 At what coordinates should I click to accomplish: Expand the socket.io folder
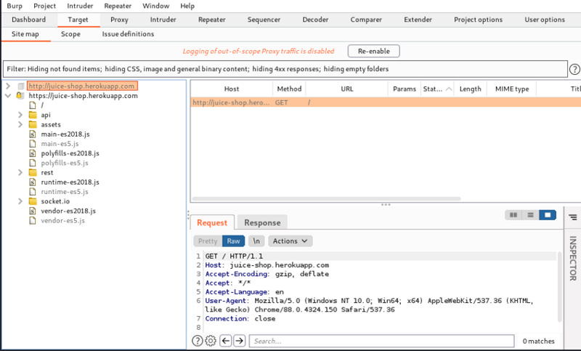[x=20, y=201]
